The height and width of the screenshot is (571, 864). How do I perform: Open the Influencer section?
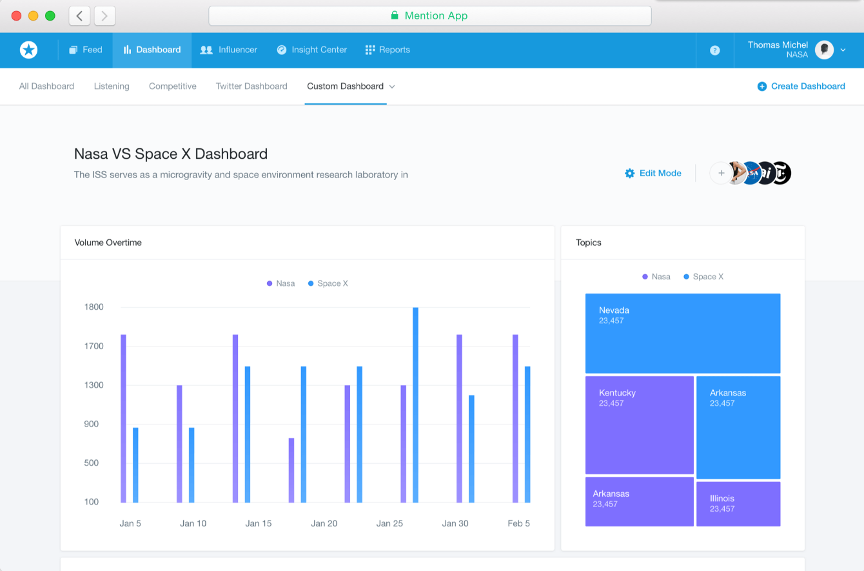click(229, 50)
